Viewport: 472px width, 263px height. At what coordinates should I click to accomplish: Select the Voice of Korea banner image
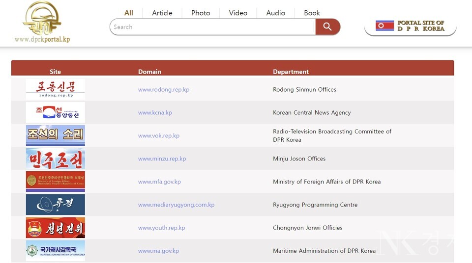click(55, 135)
